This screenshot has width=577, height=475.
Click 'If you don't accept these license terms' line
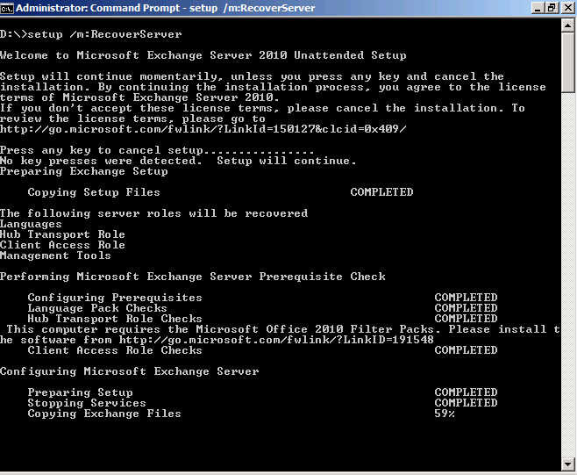click(x=262, y=108)
